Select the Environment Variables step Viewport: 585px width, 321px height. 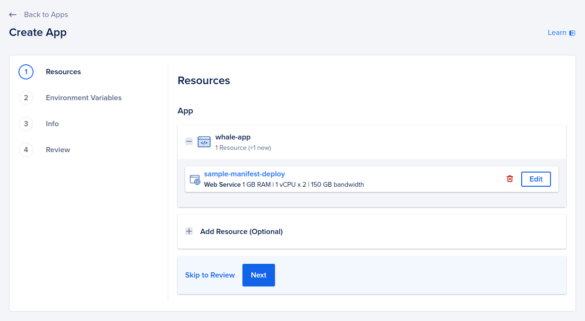[84, 98]
